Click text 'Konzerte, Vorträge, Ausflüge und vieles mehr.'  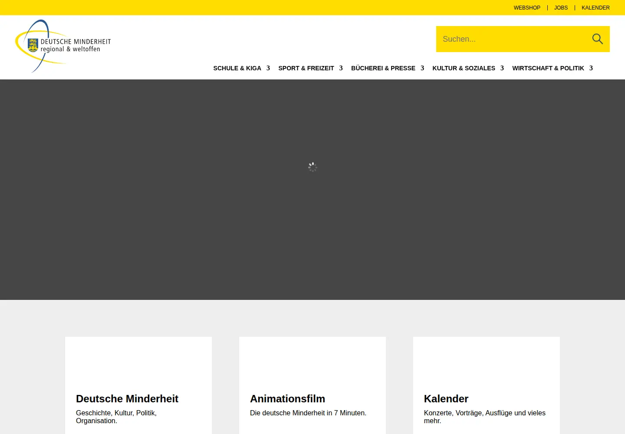pos(485,417)
